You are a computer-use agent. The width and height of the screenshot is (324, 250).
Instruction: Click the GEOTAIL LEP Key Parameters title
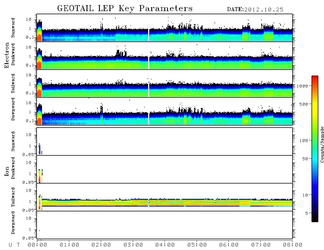pos(125,8)
